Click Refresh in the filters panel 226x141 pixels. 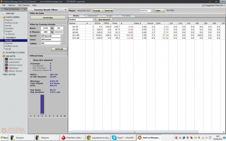pyautogui.click(x=59, y=49)
